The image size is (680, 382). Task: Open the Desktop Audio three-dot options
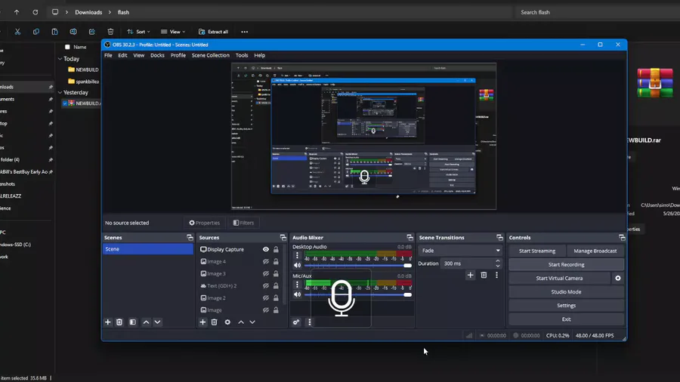click(x=297, y=255)
